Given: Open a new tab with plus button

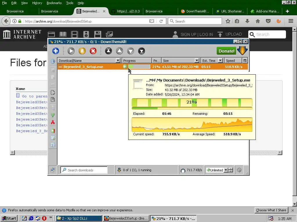Looking at the screenshot, I should point(287,11).
